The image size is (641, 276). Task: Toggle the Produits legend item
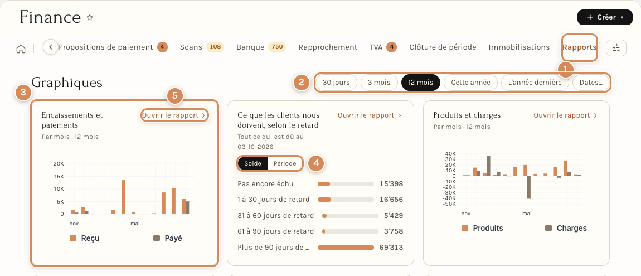click(x=482, y=228)
